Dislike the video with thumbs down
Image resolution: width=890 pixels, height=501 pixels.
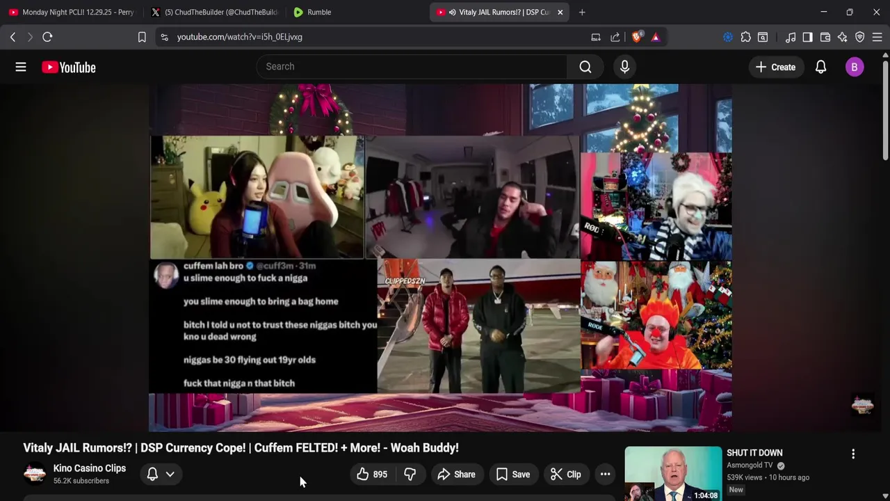pos(410,475)
